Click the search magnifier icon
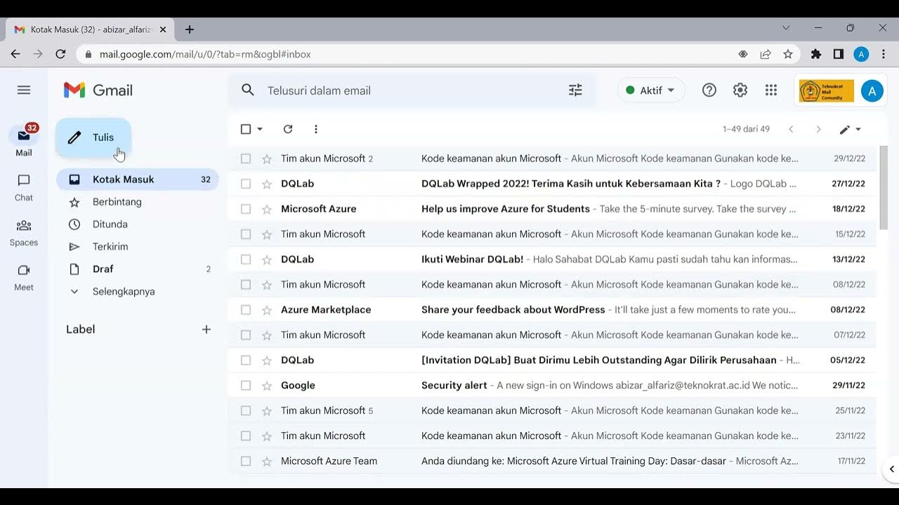This screenshot has height=505, width=899. coord(247,90)
